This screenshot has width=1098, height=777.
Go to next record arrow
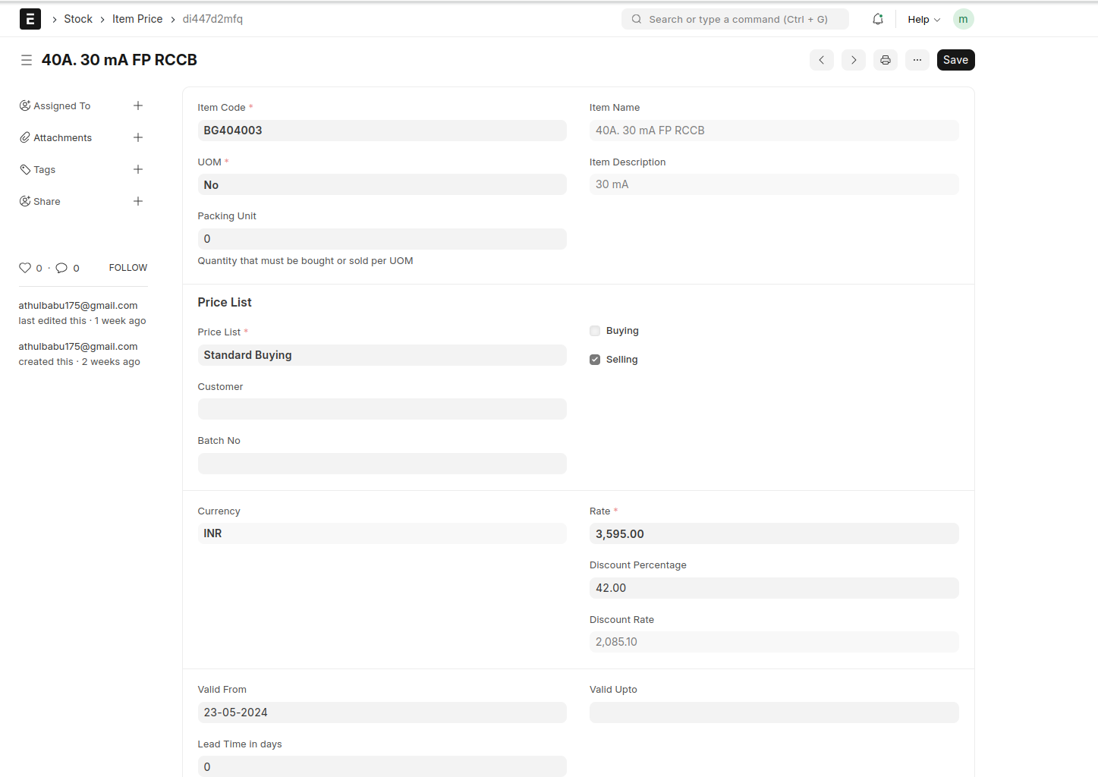point(854,60)
